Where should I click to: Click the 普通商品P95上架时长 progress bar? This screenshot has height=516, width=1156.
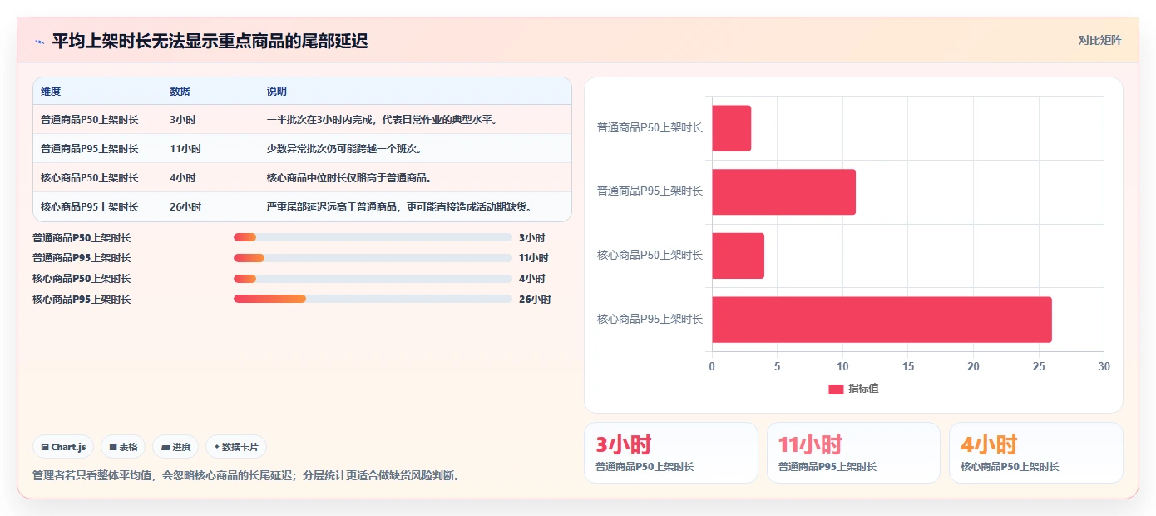tap(373, 258)
